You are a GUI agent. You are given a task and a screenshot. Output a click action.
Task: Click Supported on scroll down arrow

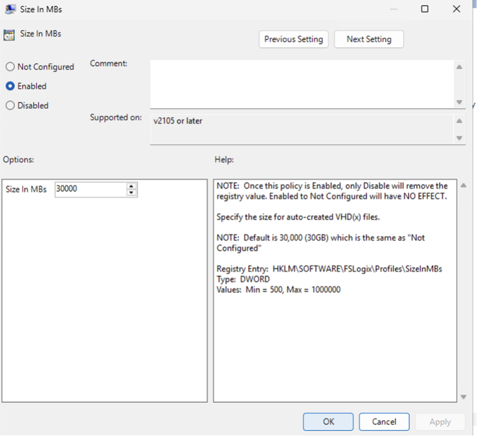459,138
